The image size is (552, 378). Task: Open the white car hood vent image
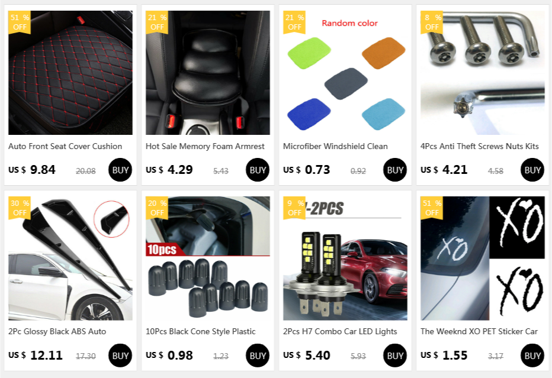(70, 258)
